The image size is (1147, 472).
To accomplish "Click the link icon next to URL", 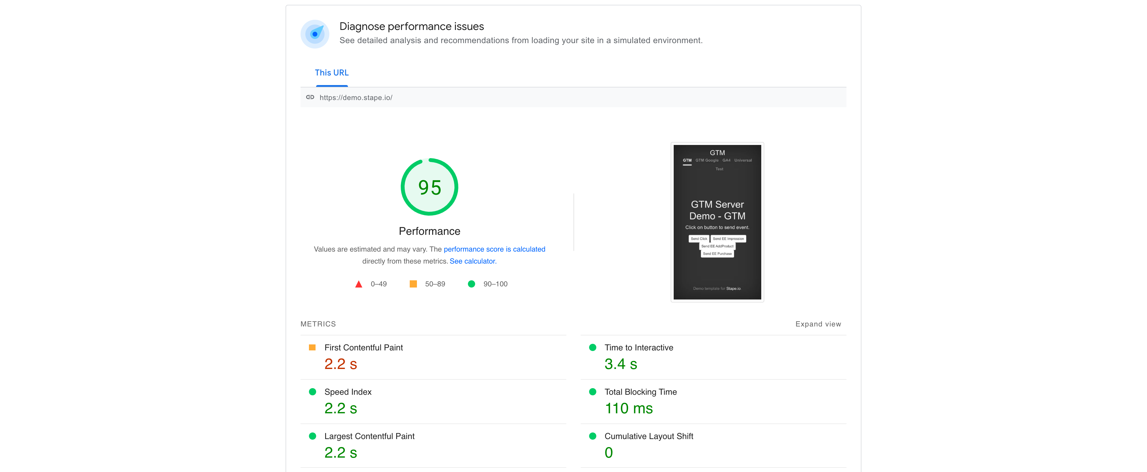I will point(308,97).
